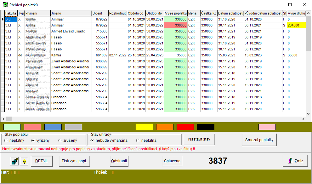Choose 'neplatná' payment status radio
312x184 pixels.
point(138,141)
